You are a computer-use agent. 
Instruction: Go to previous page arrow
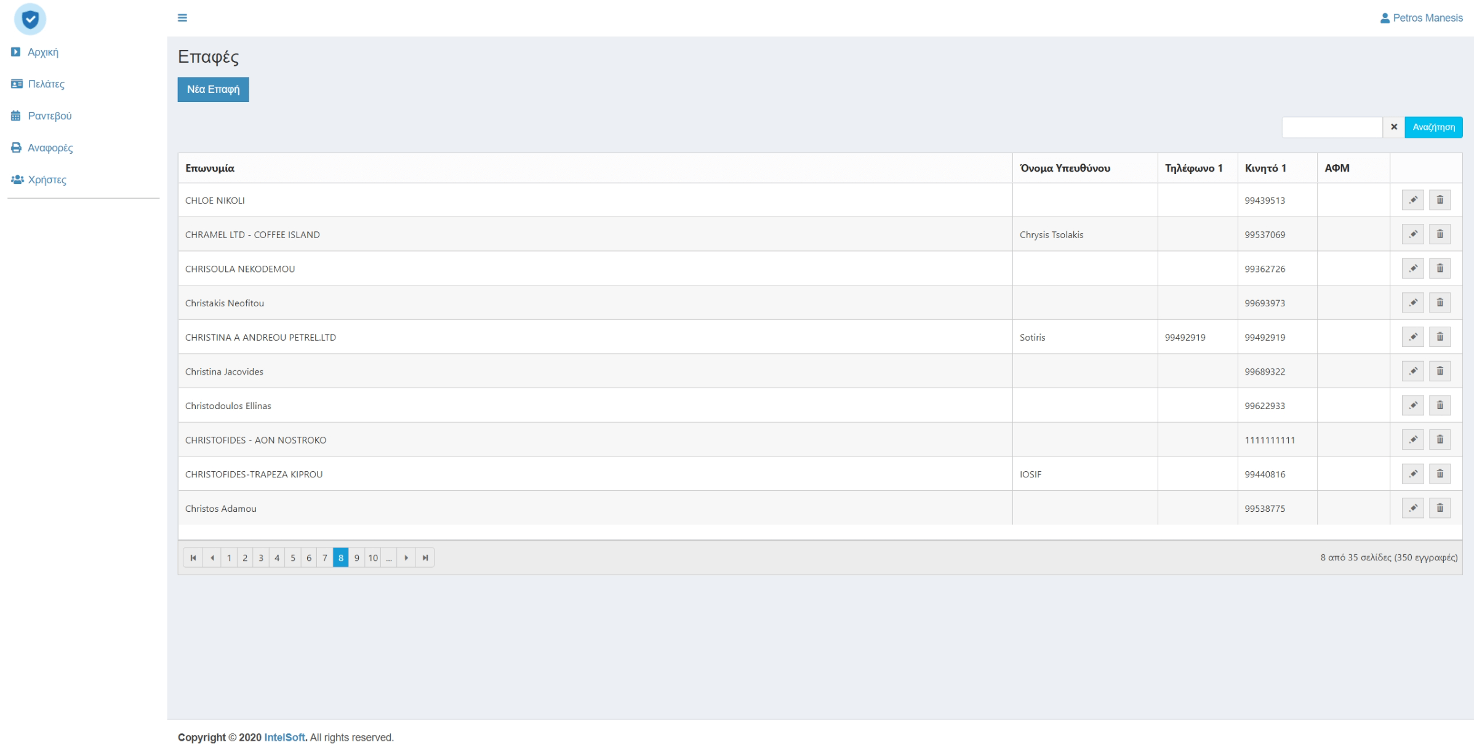point(212,558)
